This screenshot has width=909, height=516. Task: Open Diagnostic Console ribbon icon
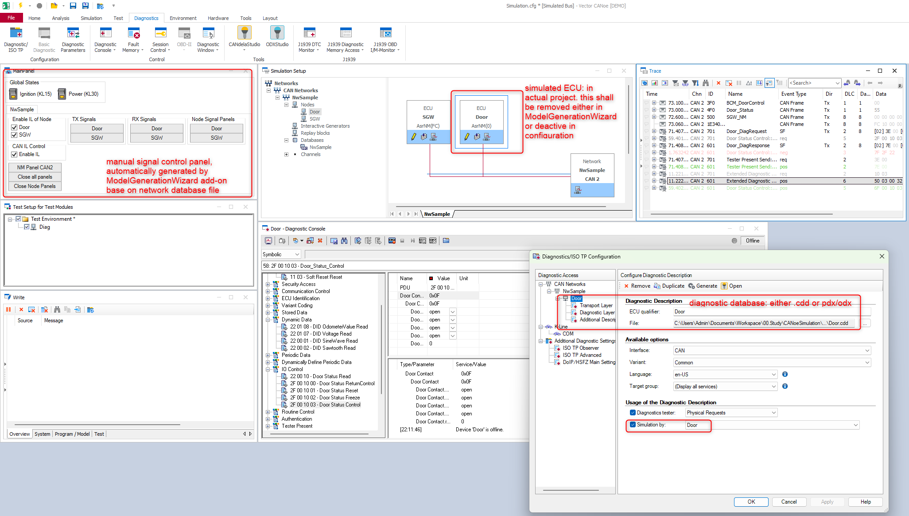(x=105, y=39)
